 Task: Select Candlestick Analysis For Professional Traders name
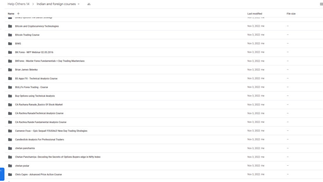[39, 140]
